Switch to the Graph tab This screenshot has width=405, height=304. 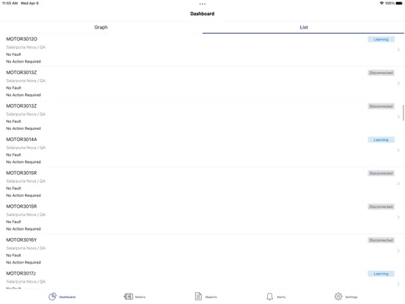coord(101,27)
